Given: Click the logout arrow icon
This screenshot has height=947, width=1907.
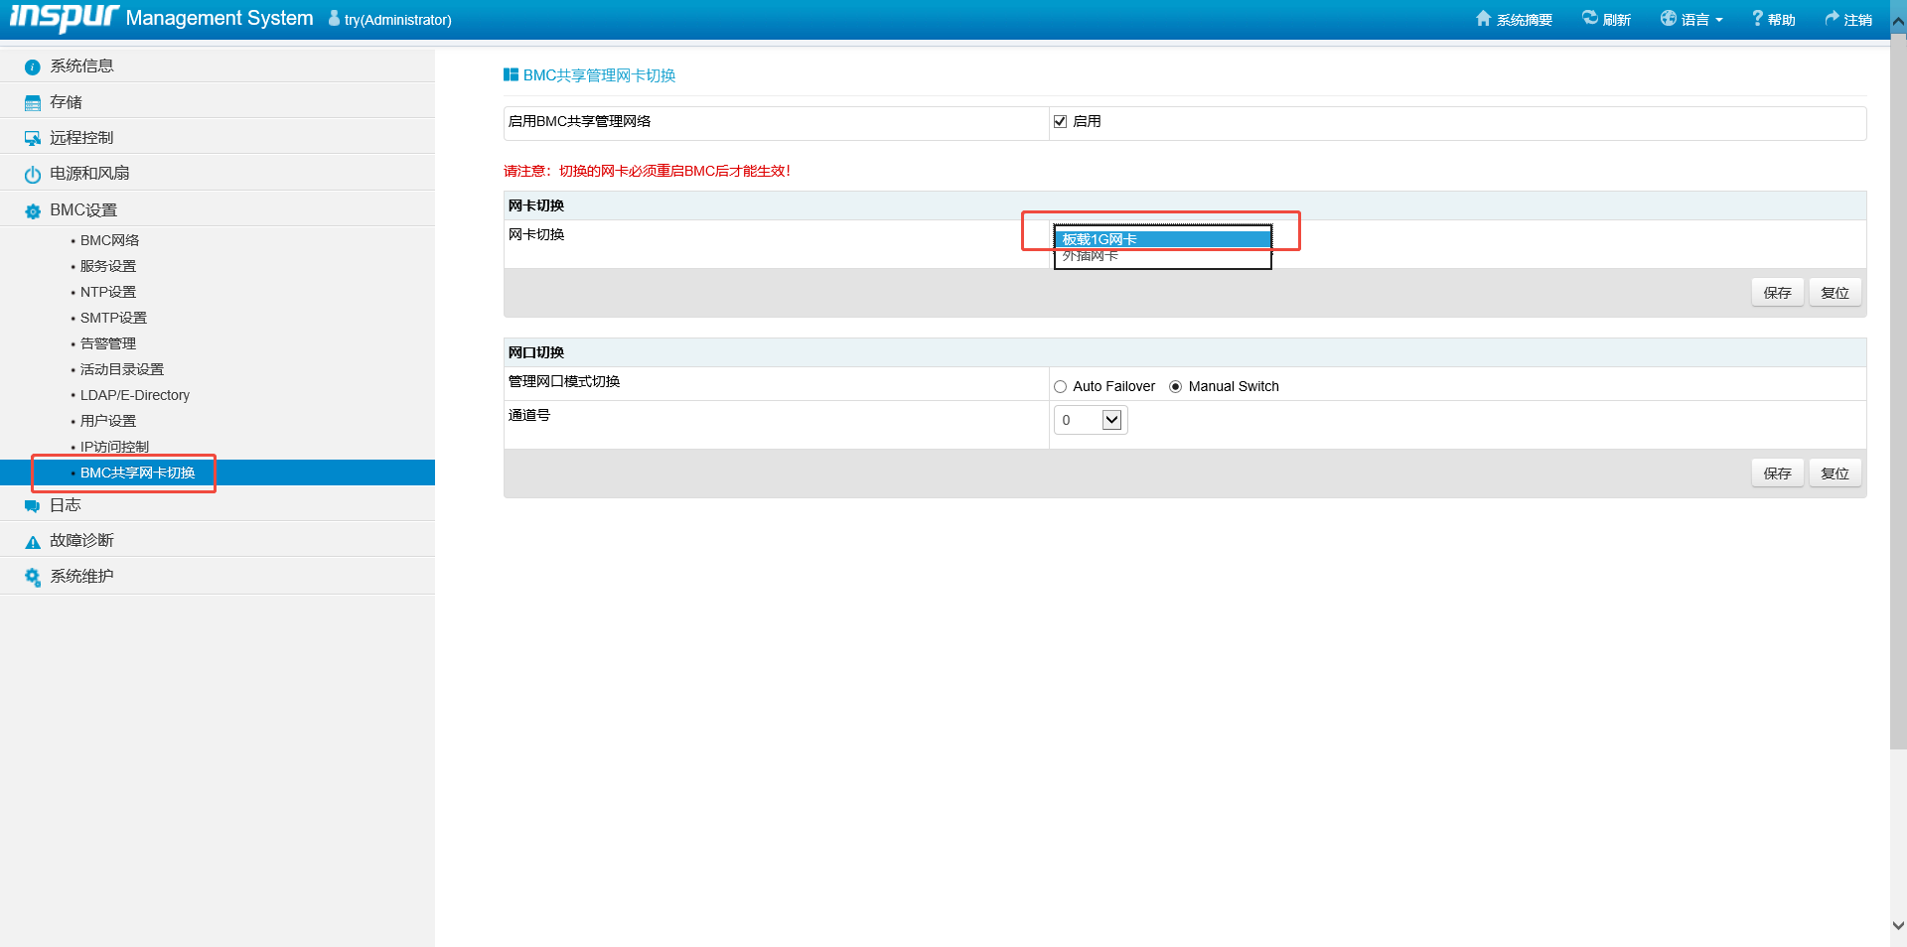Looking at the screenshot, I should pos(1832,19).
